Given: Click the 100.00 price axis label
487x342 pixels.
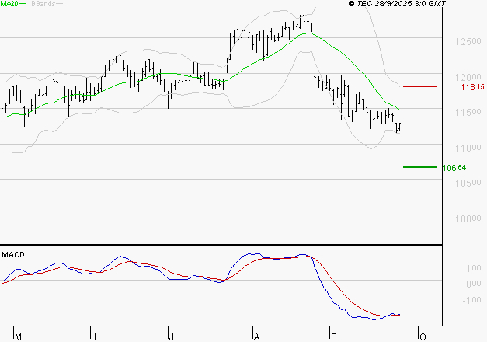Looking at the screenshot, I should pos(468,218).
